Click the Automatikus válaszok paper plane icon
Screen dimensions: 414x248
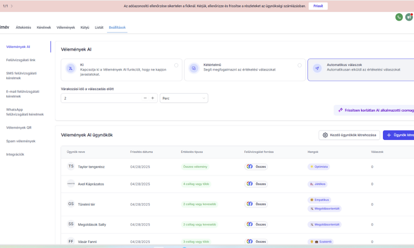tap(317, 68)
